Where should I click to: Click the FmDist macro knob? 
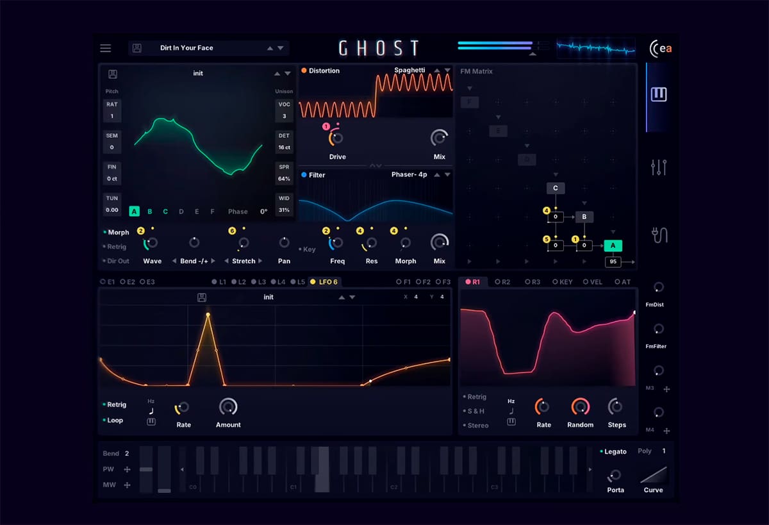click(658, 287)
